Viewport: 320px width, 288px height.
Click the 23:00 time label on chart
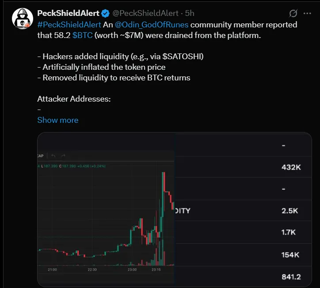click(132, 269)
